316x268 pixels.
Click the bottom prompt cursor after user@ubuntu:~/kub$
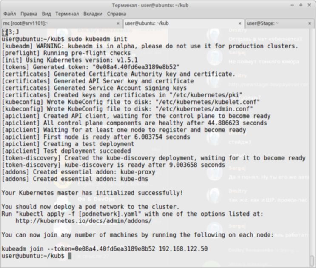tap(69, 256)
